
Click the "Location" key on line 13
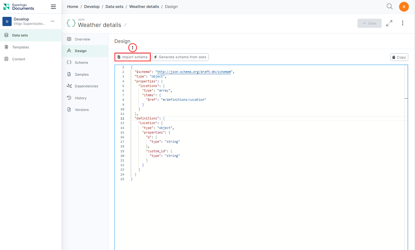(148, 123)
